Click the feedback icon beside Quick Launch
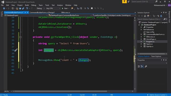 [x=129, y=2]
